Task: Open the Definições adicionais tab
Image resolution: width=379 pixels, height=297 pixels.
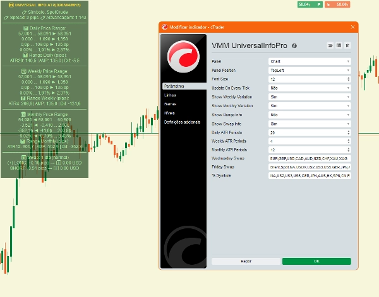Action: [x=182, y=122]
